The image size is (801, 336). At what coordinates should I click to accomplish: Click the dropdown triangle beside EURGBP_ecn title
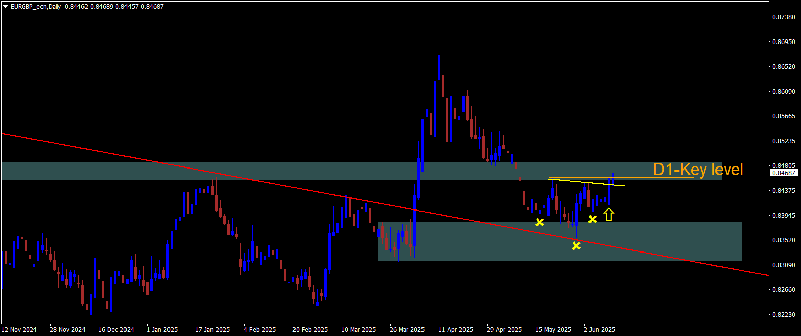5,7
